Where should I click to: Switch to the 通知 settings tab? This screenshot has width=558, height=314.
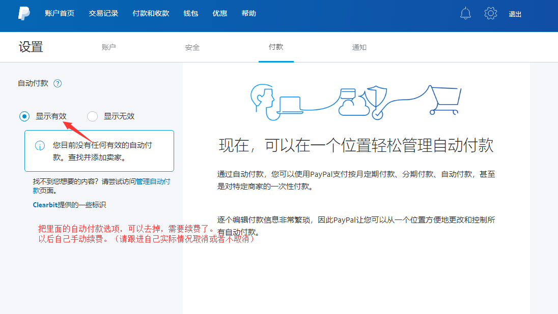tap(359, 47)
